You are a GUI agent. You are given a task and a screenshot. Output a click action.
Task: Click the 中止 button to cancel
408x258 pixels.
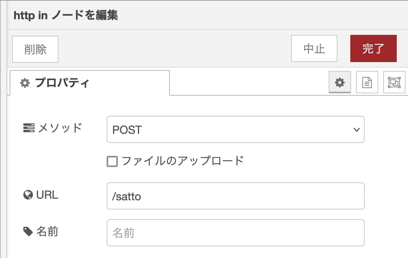314,48
